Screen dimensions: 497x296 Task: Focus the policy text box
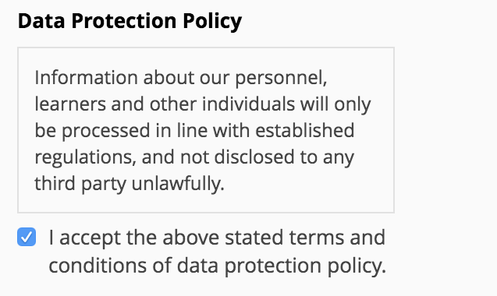coord(206,130)
